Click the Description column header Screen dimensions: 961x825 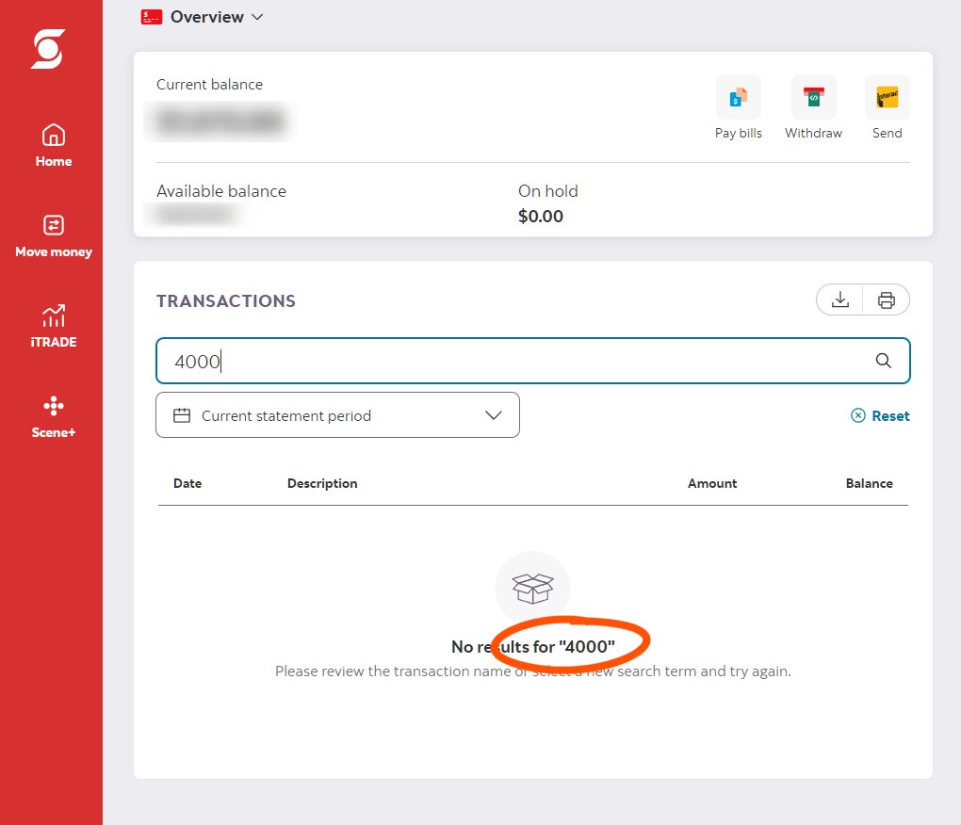tap(322, 483)
